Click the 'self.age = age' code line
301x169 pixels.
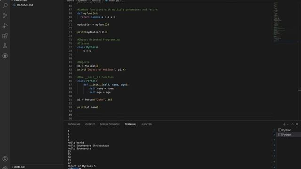click(100, 92)
